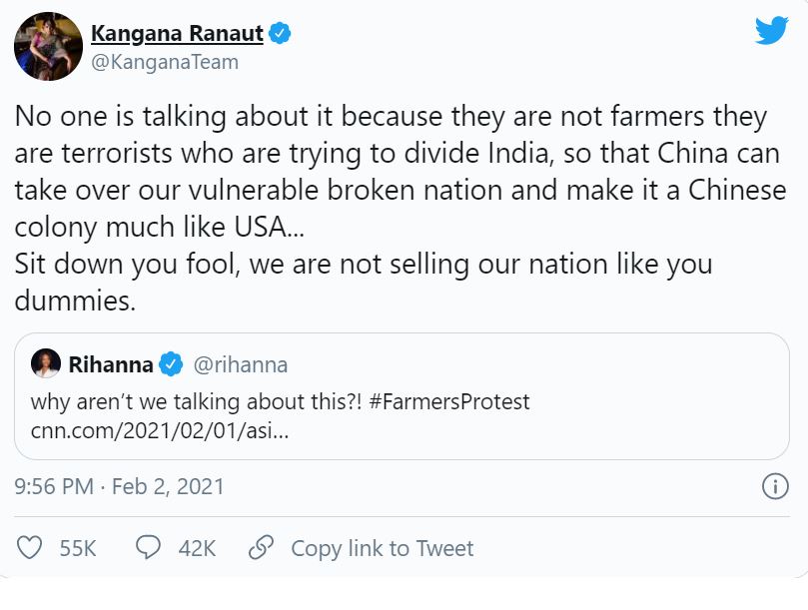Image resolution: width=808 pixels, height=610 pixels.
Task: Click Rihanna's name in quoted tweet
Action: click(110, 364)
